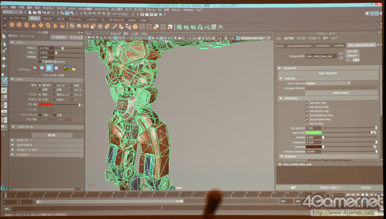Expand the ストローク section

click(x=12, y=140)
